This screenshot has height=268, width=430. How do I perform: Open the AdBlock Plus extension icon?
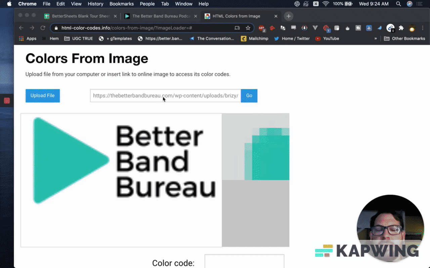pyautogui.click(x=261, y=28)
